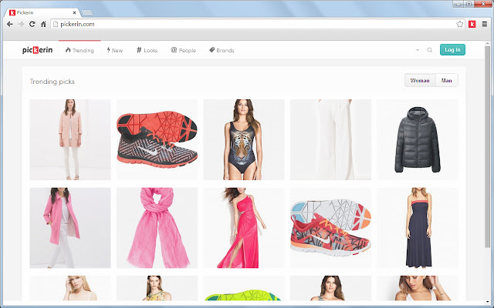Click the search magnifier icon in site header
494x308 pixels.
[430, 50]
